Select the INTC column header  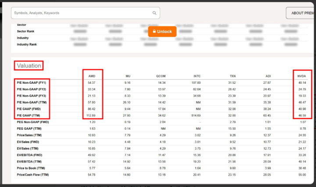click(197, 76)
